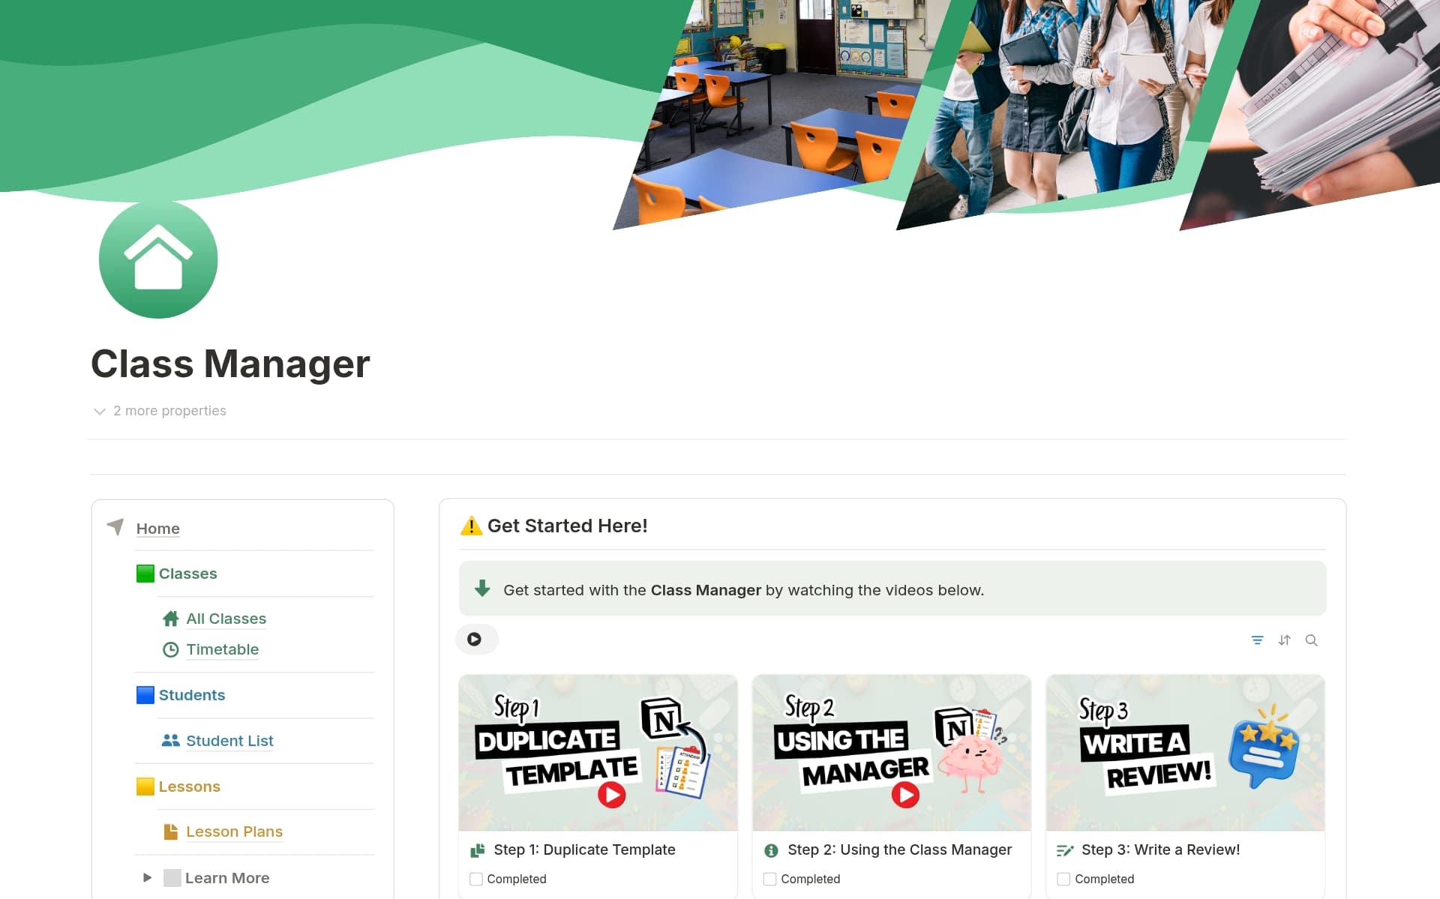Click the navigation arrow icon beside Home
1440x899 pixels.
coord(115,527)
